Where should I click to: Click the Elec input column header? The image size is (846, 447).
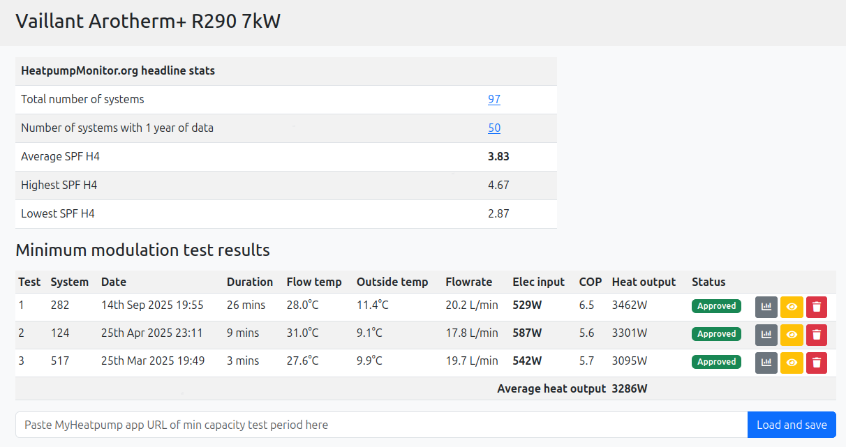[x=538, y=282]
